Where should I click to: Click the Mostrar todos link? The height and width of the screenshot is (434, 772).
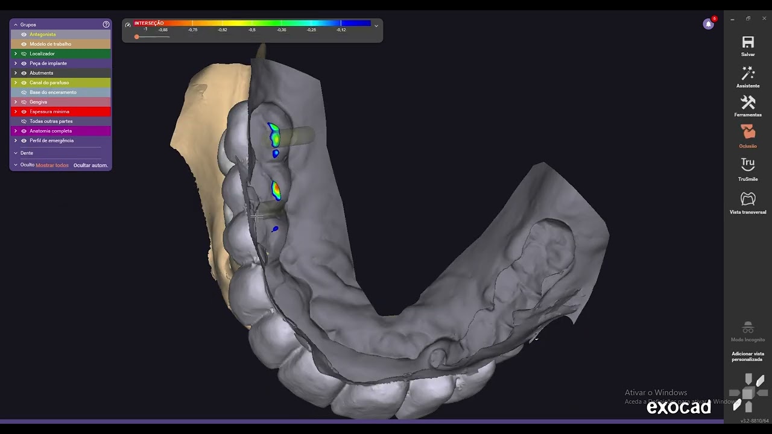(52, 165)
